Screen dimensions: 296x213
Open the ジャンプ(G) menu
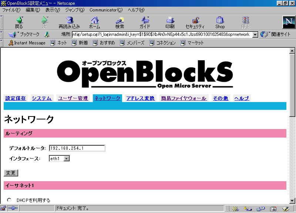click(75, 10)
